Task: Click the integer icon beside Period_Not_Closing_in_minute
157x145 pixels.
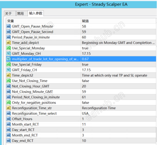Action: [9, 97]
